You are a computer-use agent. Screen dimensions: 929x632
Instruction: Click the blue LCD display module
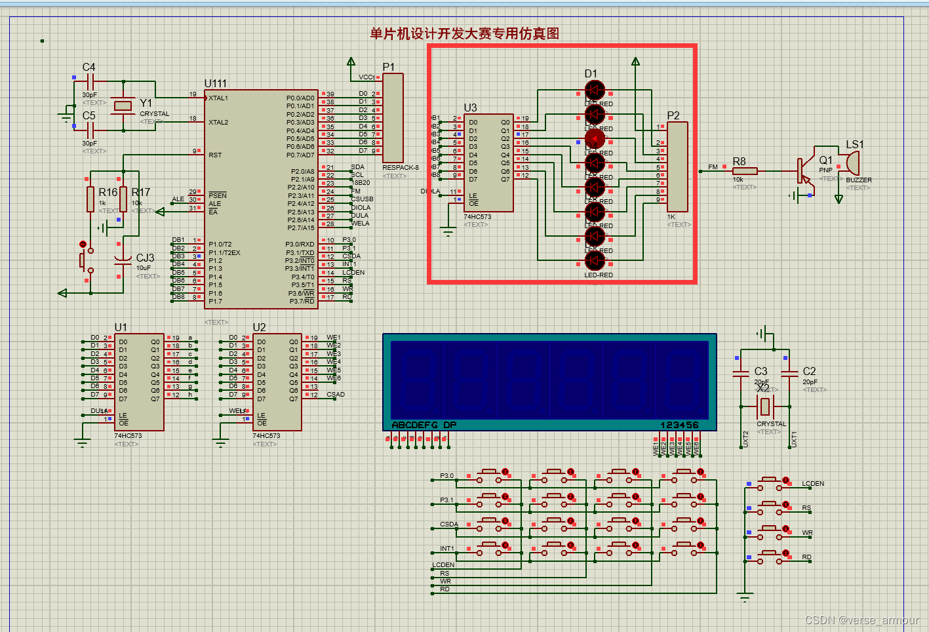point(549,382)
